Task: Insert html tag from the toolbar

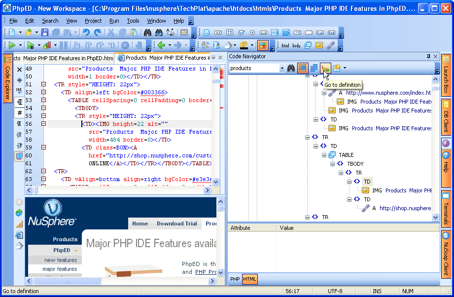Action: point(285,45)
